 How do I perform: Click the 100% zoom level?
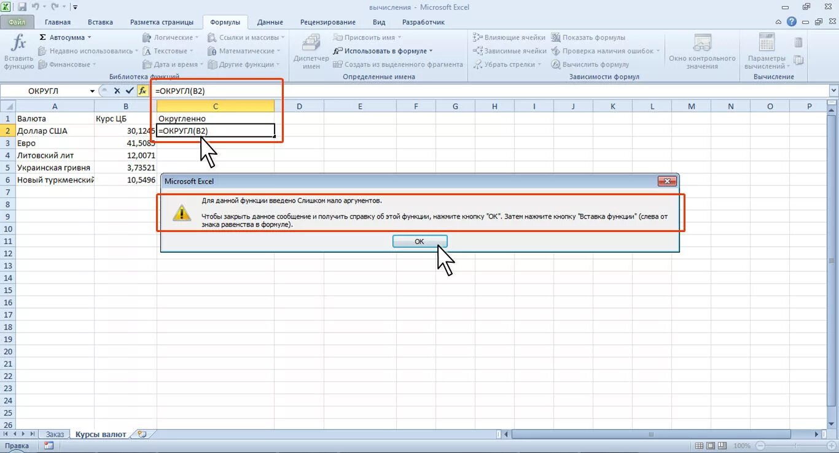point(741,446)
